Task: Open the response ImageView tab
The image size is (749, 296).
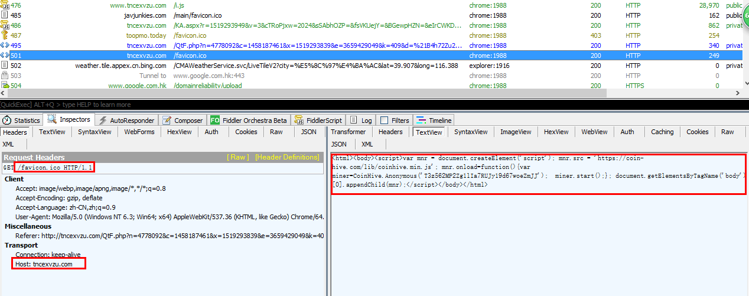Action: tap(516, 132)
